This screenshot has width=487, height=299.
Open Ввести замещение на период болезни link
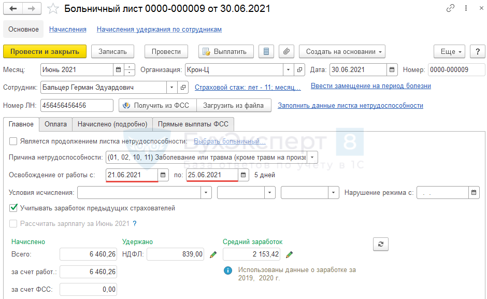click(371, 86)
